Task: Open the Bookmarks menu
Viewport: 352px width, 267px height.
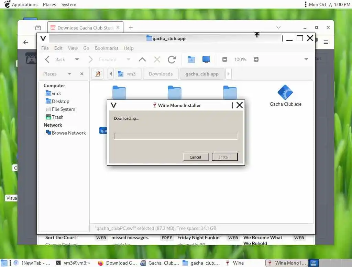Action: (x=107, y=48)
